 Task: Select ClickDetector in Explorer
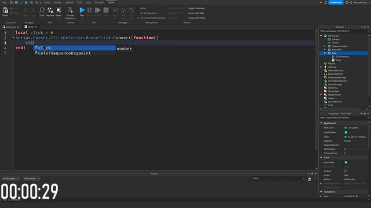[342, 57]
